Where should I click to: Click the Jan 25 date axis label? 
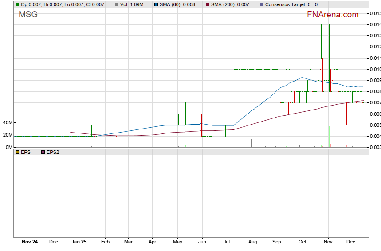point(79,243)
